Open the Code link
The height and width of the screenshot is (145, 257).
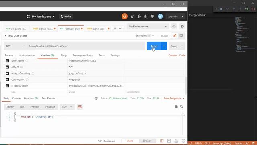[x=182, y=56]
